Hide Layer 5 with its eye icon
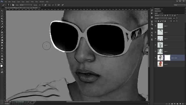Viewport: 186px width, 105px height. point(155,26)
